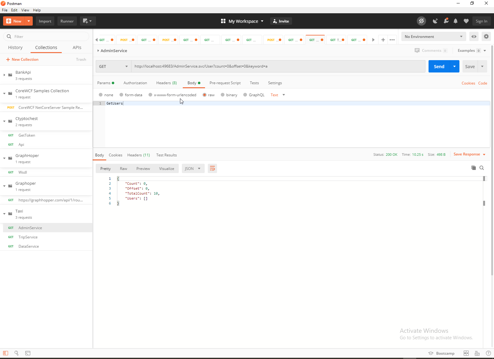Open the GET method dropdown
Viewport: 494px width, 359px height.
pyautogui.click(x=114, y=66)
